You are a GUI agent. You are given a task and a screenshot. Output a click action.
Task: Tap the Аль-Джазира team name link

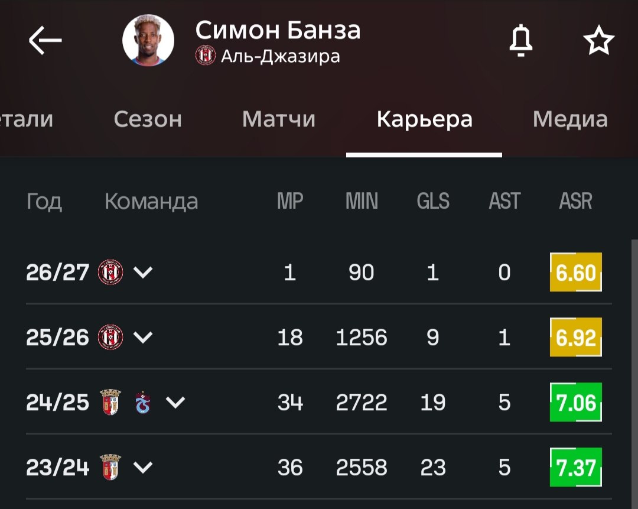(x=281, y=56)
